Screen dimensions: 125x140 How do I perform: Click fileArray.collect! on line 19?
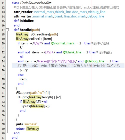click(x=28, y=39)
